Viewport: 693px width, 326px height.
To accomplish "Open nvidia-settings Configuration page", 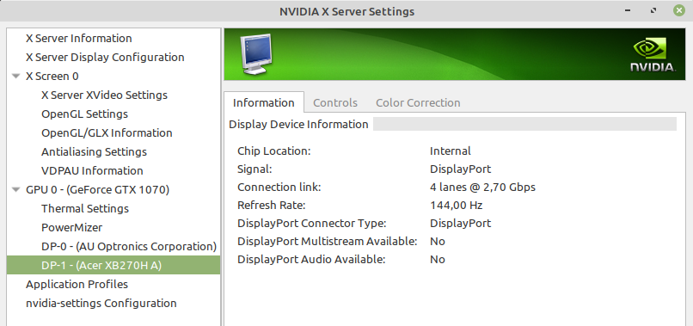I will (101, 304).
